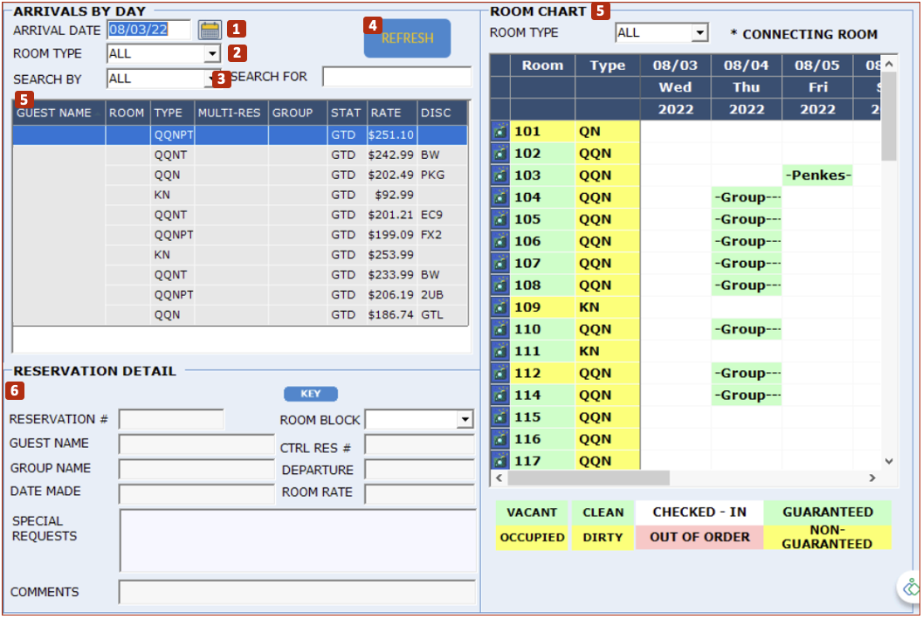
Task: Expand the Room Block dropdown
Action: [x=464, y=420]
